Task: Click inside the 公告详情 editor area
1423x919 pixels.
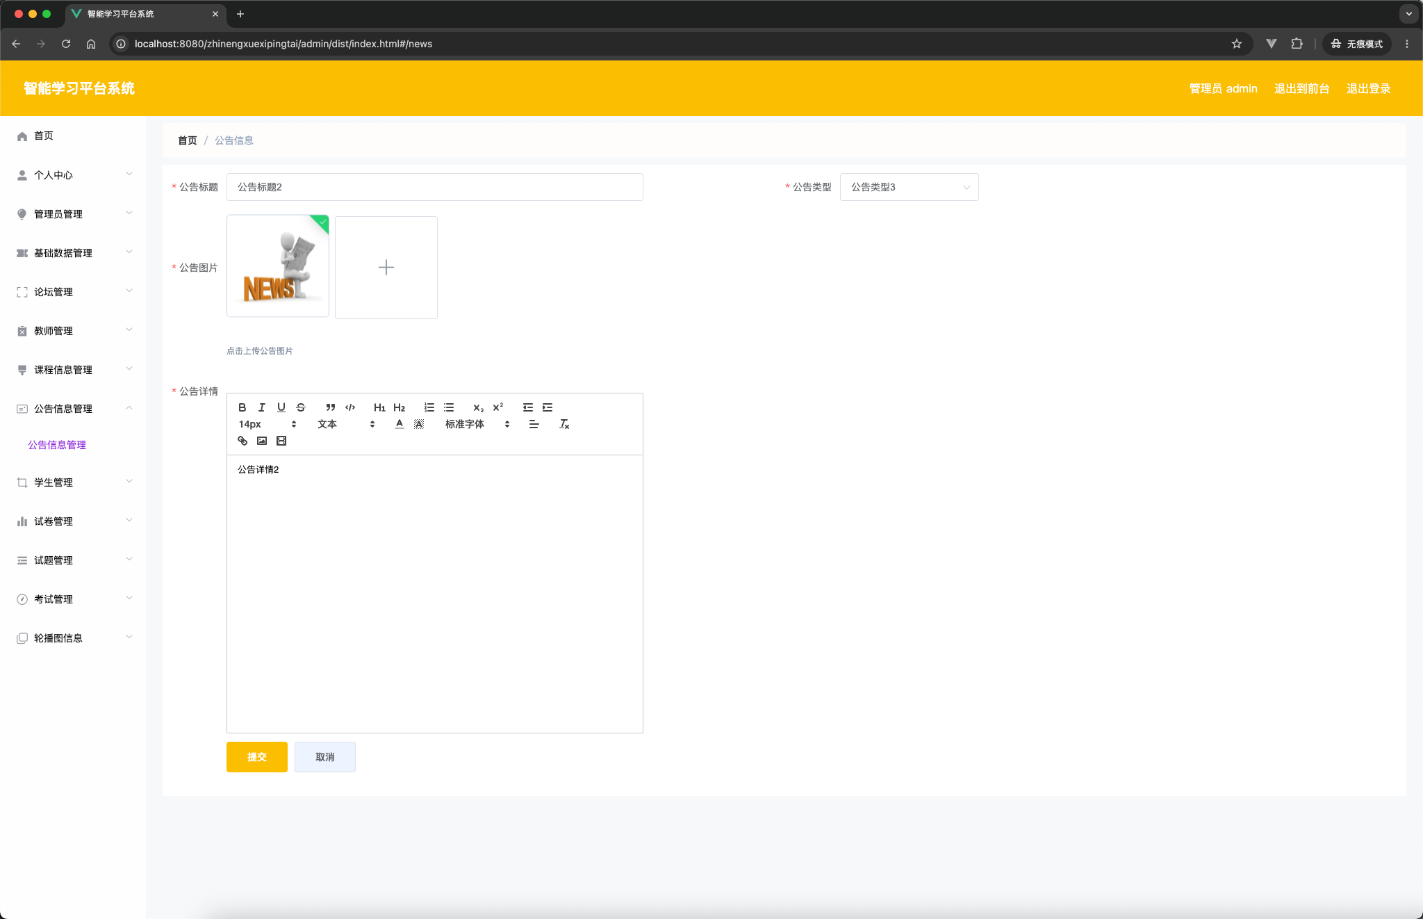Action: pos(435,594)
